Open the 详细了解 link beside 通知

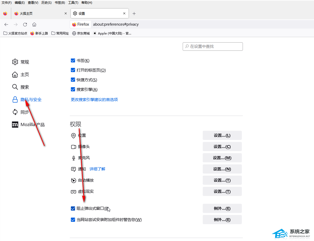pos(97,169)
